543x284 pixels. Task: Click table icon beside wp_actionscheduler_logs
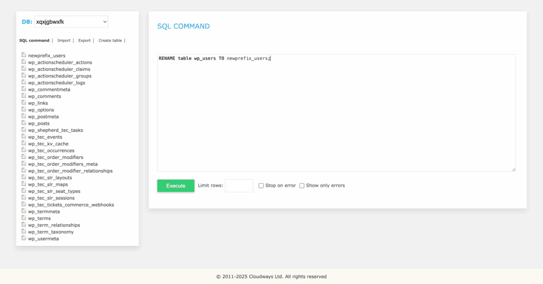click(x=23, y=82)
